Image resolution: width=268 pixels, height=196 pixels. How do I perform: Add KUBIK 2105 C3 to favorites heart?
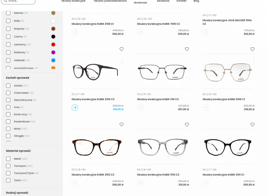(121, 49)
